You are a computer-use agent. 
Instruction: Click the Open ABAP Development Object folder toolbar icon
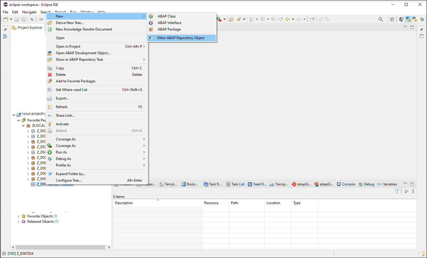[x=231, y=19]
